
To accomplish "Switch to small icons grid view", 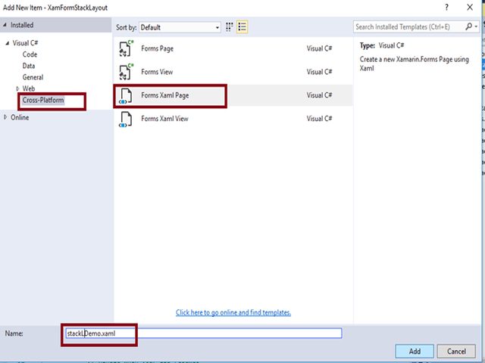I will pyautogui.click(x=229, y=27).
